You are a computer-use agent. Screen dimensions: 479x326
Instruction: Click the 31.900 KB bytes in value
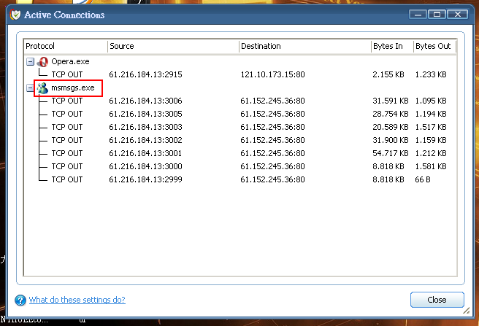(x=391, y=140)
